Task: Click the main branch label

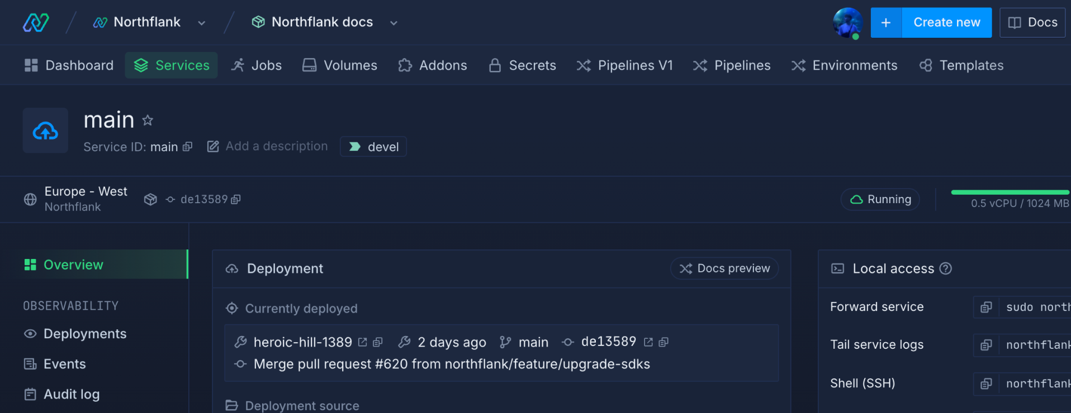Action: tap(533, 342)
